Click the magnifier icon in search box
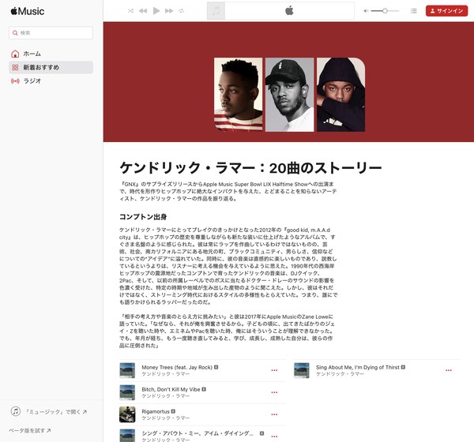This screenshot has width=474, height=442. (15, 32)
